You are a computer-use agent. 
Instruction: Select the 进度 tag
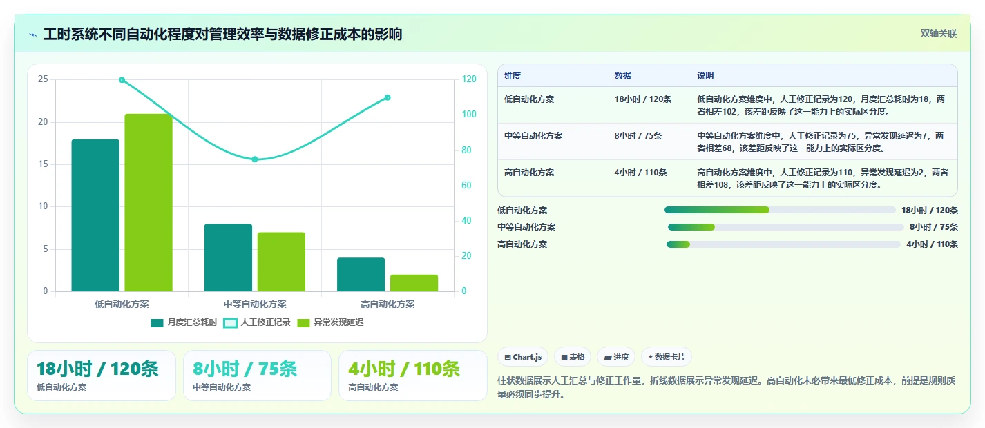click(616, 357)
